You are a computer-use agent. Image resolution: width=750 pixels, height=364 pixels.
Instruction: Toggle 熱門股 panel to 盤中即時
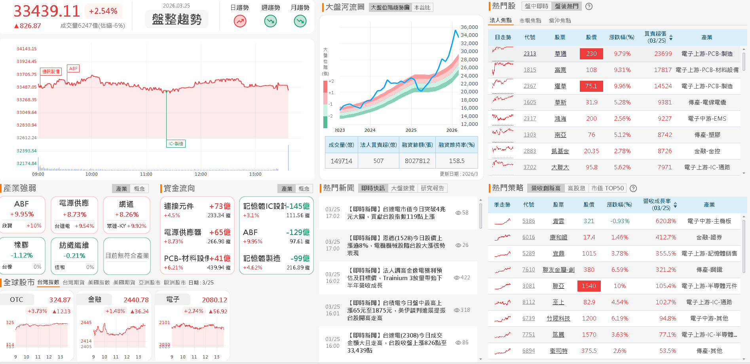coord(536,6)
